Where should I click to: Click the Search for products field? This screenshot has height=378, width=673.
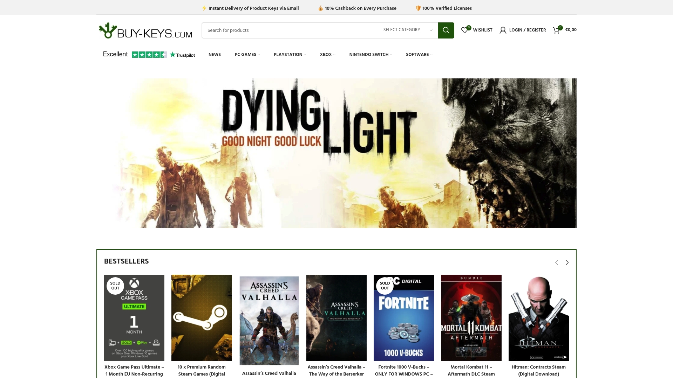point(290,30)
